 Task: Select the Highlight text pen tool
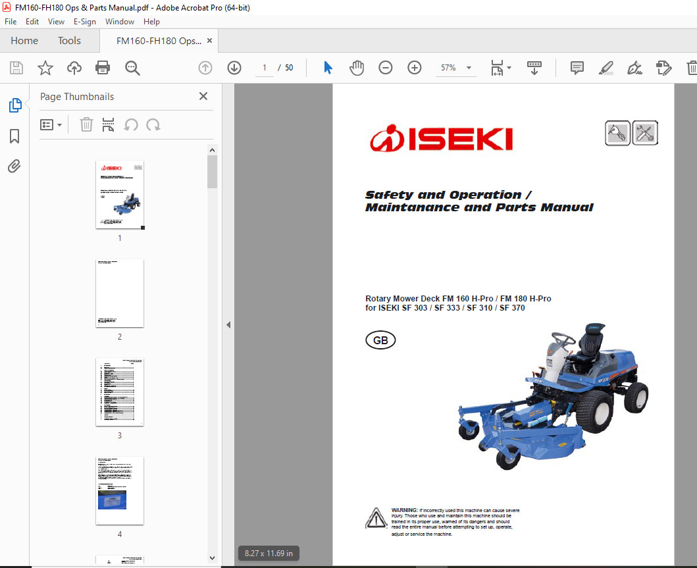coord(606,68)
